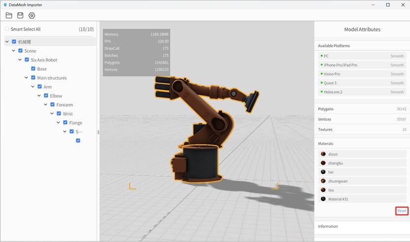This screenshot has width=410, height=242.
Task: Click the DrawCall value 175 in overlay
Action: 166,48
